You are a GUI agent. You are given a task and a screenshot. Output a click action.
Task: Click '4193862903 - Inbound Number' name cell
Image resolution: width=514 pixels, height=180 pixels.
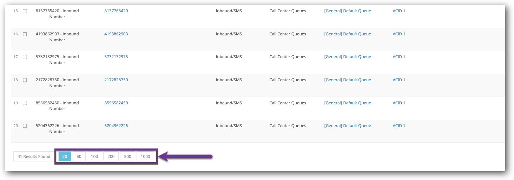click(57, 37)
